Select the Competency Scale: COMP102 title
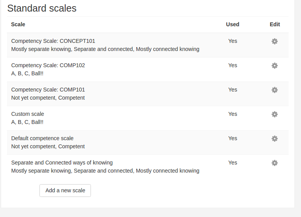Viewport: 301px width, 217px height. tap(48, 65)
